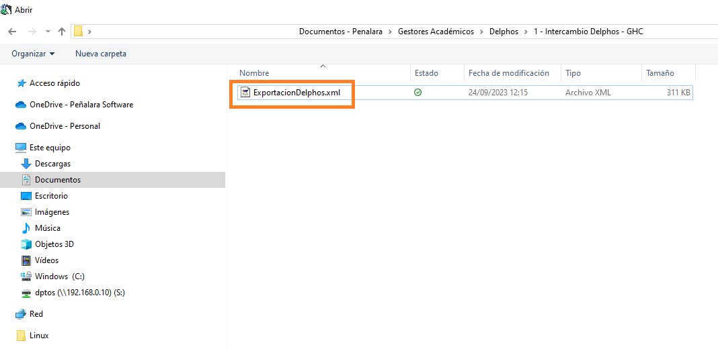Open the recent locations dropdown chevron
This screenshot has height=349, width=718.
47,32
